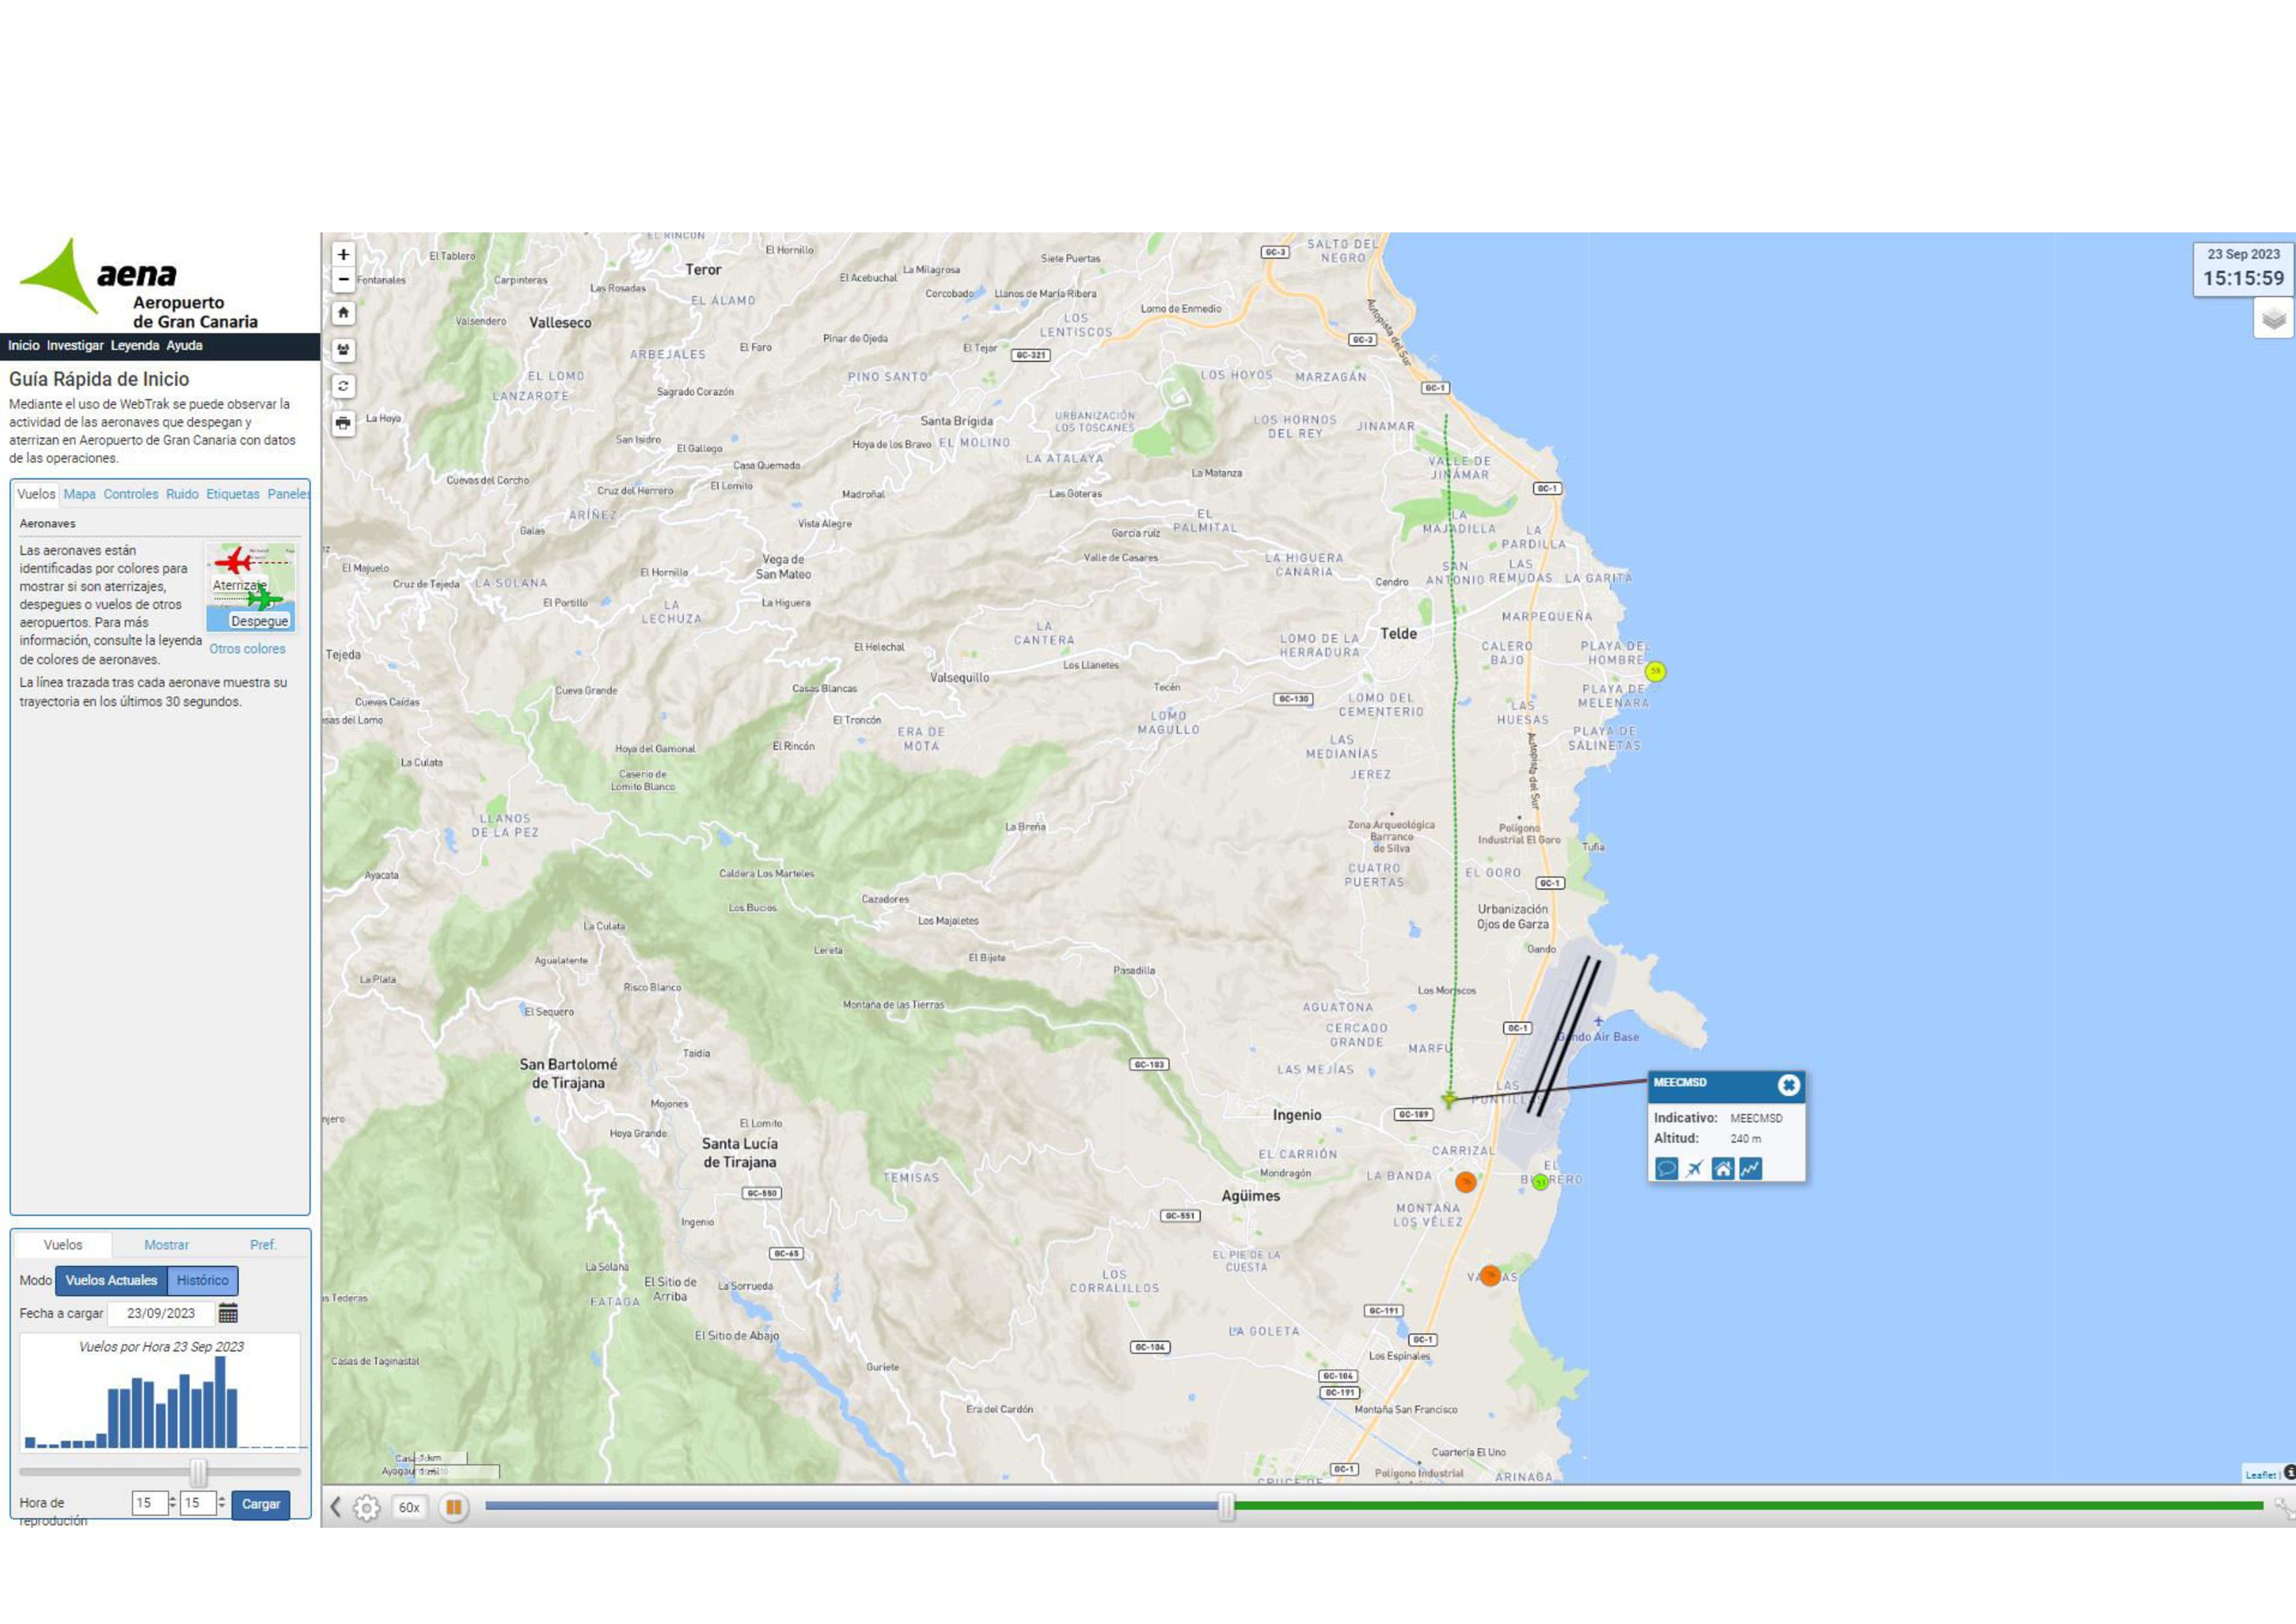2296x1624 pixels.
Task: Open comment icon in MEECMSD popup
Action: tap(1666, 1168)
